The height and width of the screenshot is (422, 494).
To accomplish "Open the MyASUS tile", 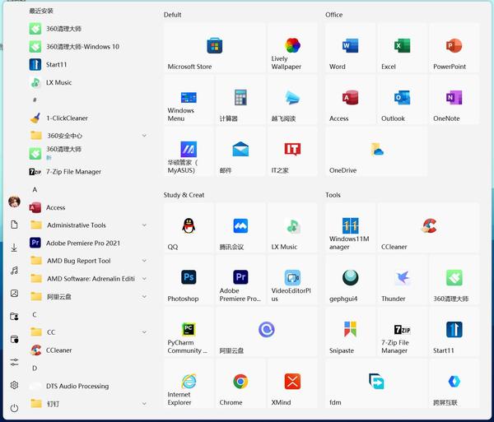I will point(189,151).
